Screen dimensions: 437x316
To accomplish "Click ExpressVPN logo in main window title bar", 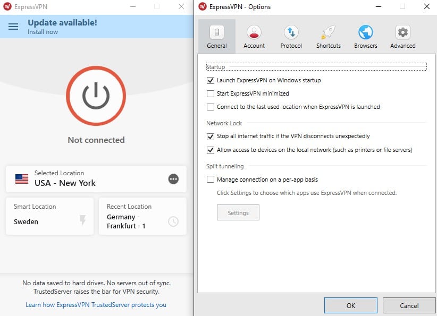I will (7, 6).
